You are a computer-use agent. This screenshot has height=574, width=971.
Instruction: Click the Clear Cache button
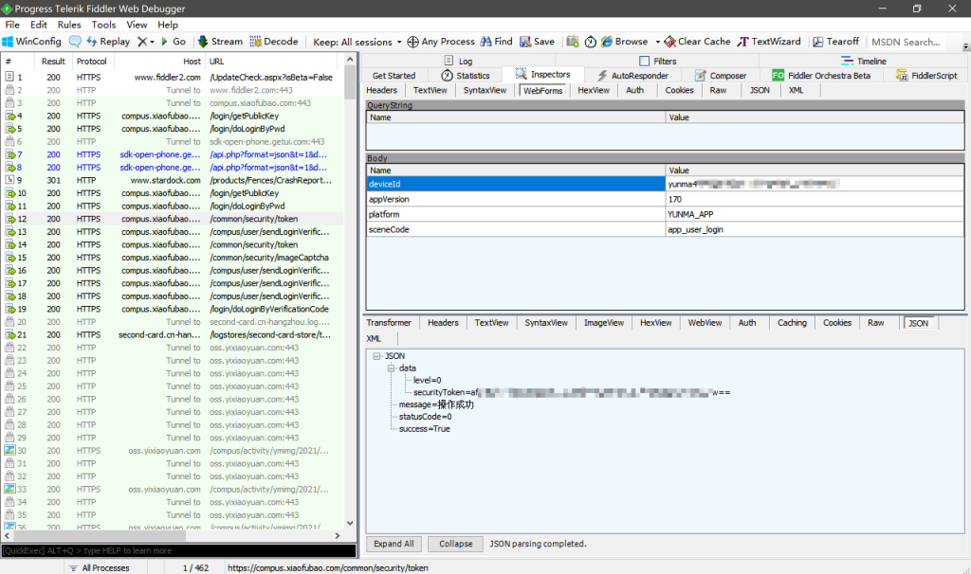(697, 42)
